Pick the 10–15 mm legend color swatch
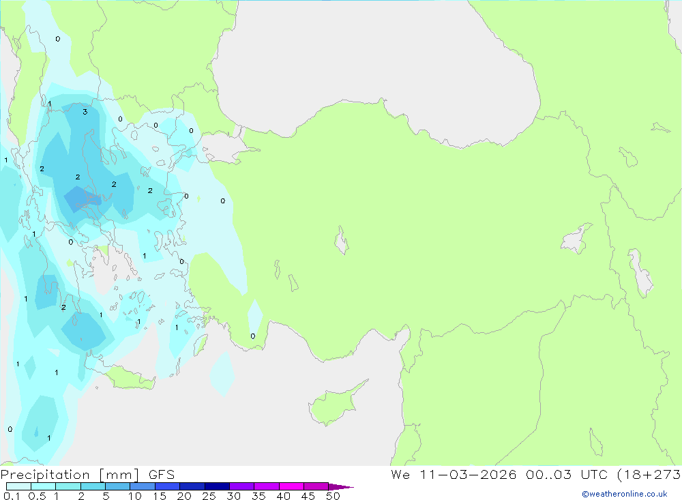The height and width of the screenshot is (500, 682). pyautogui.click(x=143, y=486)
